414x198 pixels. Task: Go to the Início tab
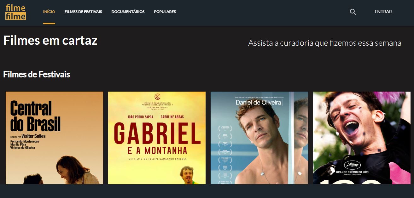pyautogui.click(x=49, y=12)
